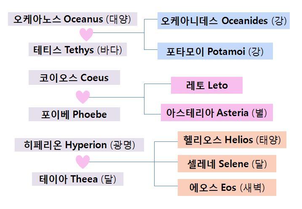
Task: Select the 테티스 Tethys (바다) box
Action: tap(78, 50)
